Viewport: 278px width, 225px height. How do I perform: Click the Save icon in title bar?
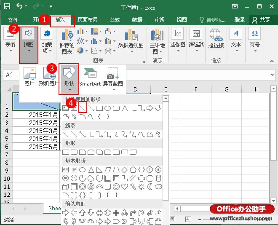pos(7,7)
